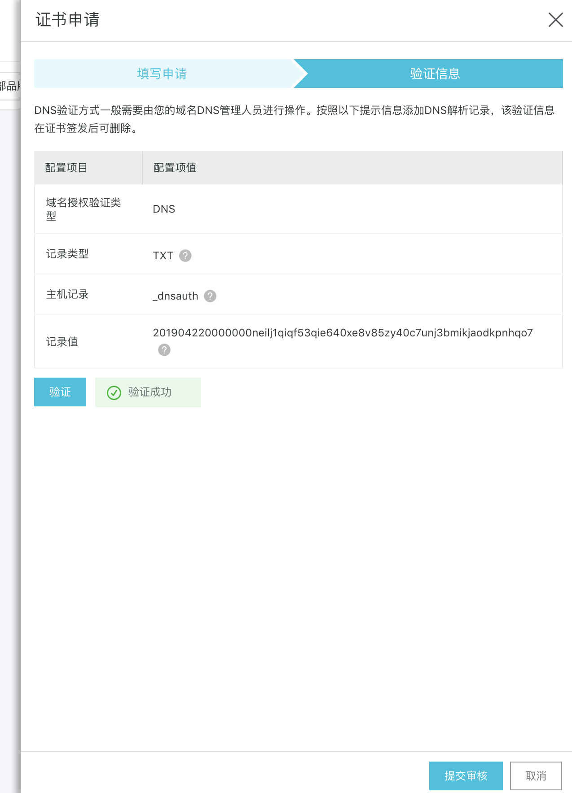Go back to 填写申请 step
Screen dimensions: 572x793
click(x=162, y=74)
